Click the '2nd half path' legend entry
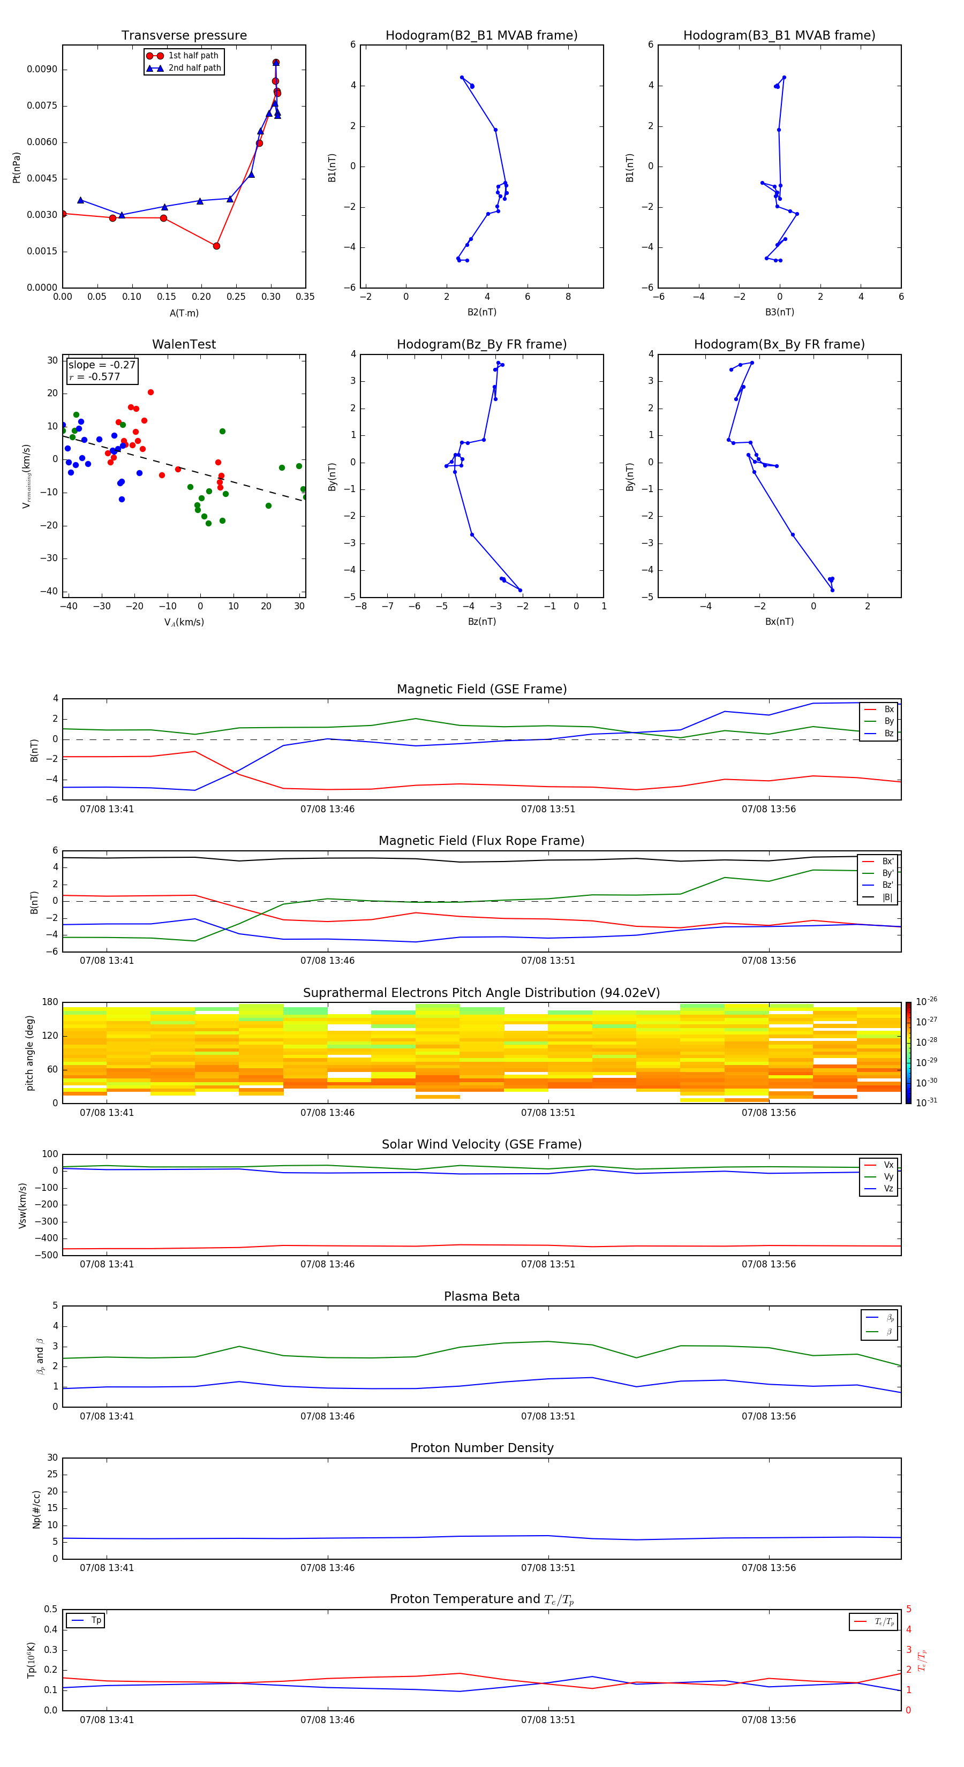Screen dimensions: 964x1767 (183, 68)
